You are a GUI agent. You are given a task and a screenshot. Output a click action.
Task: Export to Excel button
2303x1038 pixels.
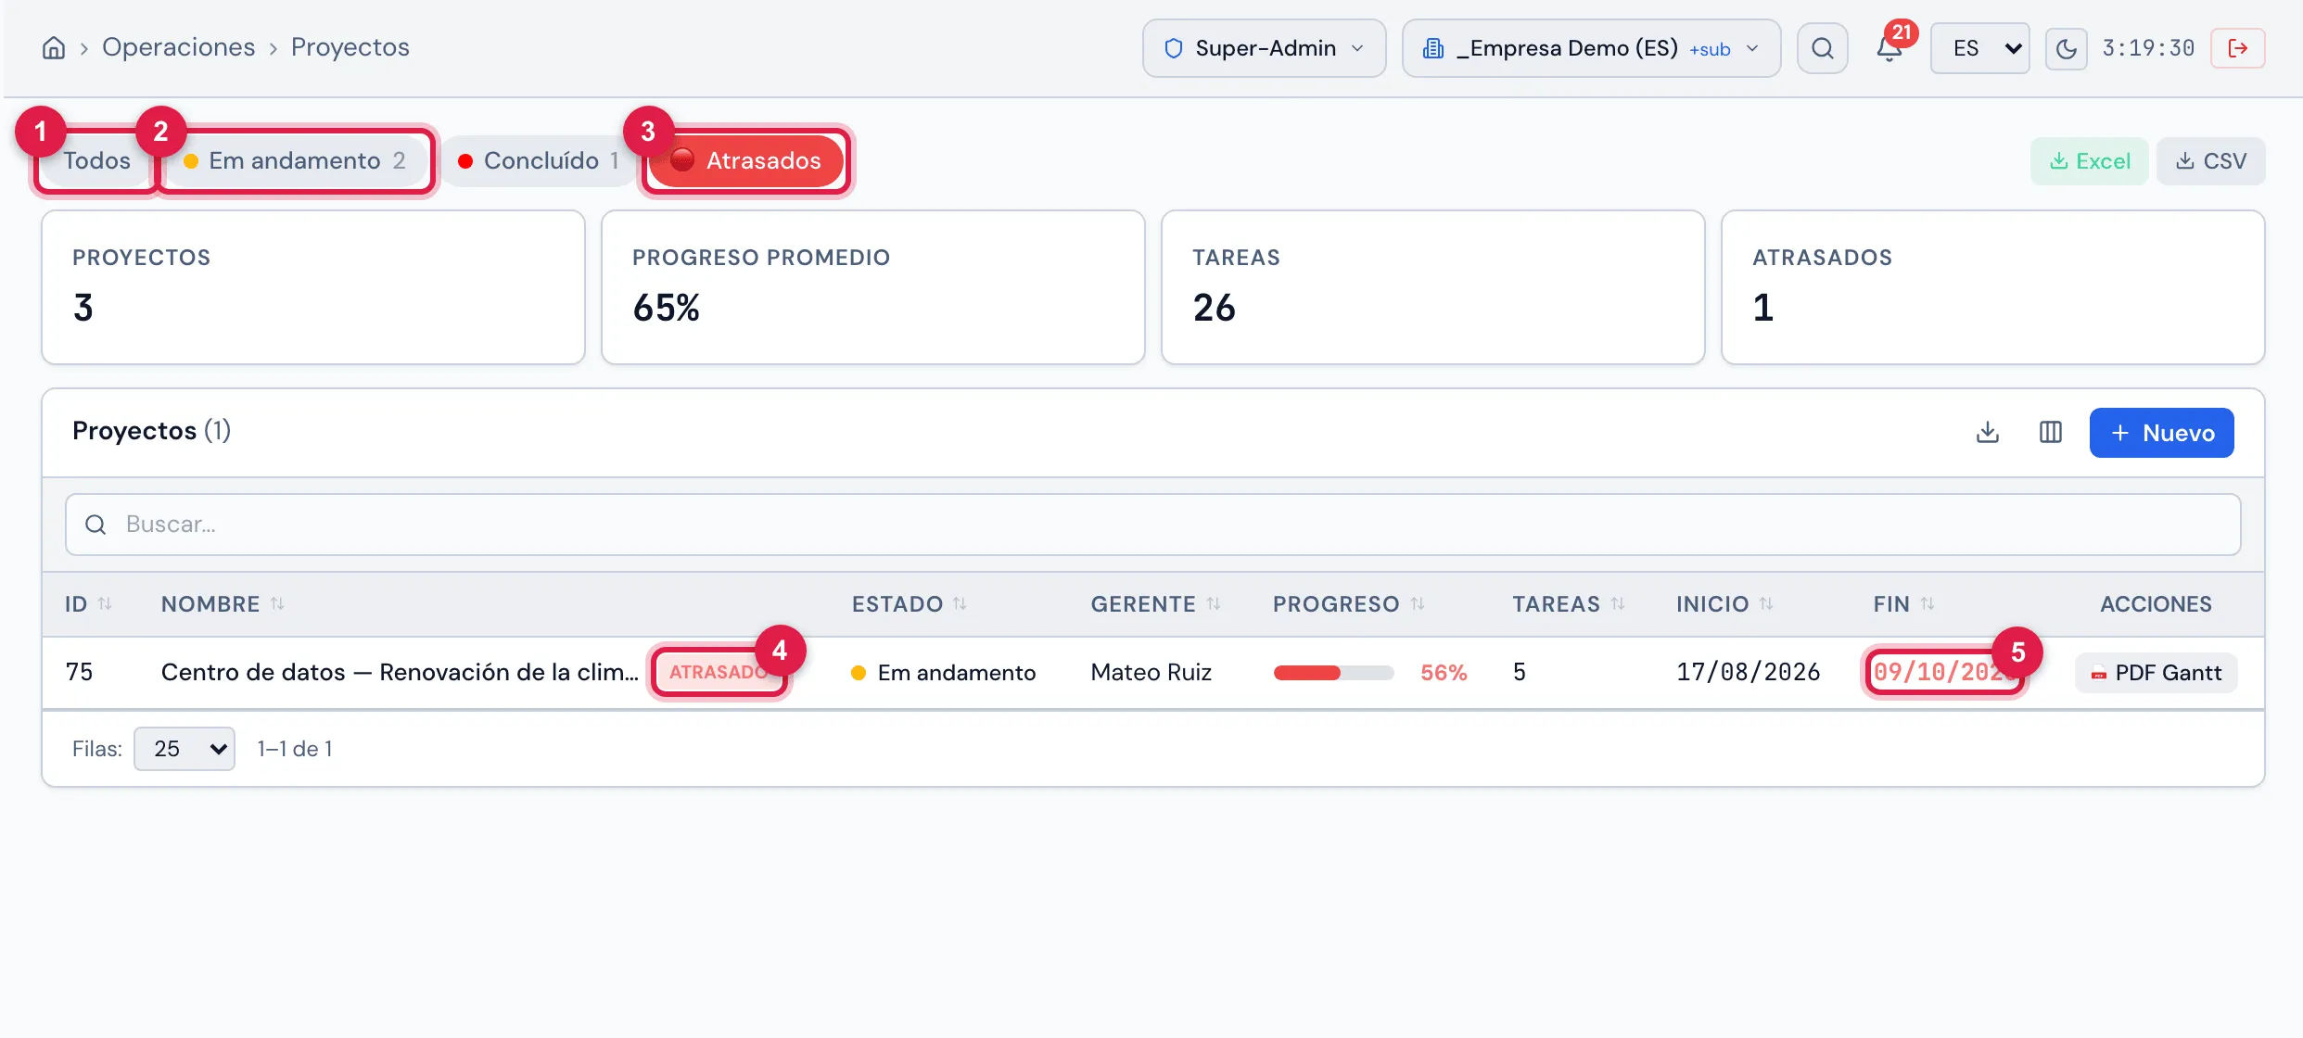[x=2090, y=161]
